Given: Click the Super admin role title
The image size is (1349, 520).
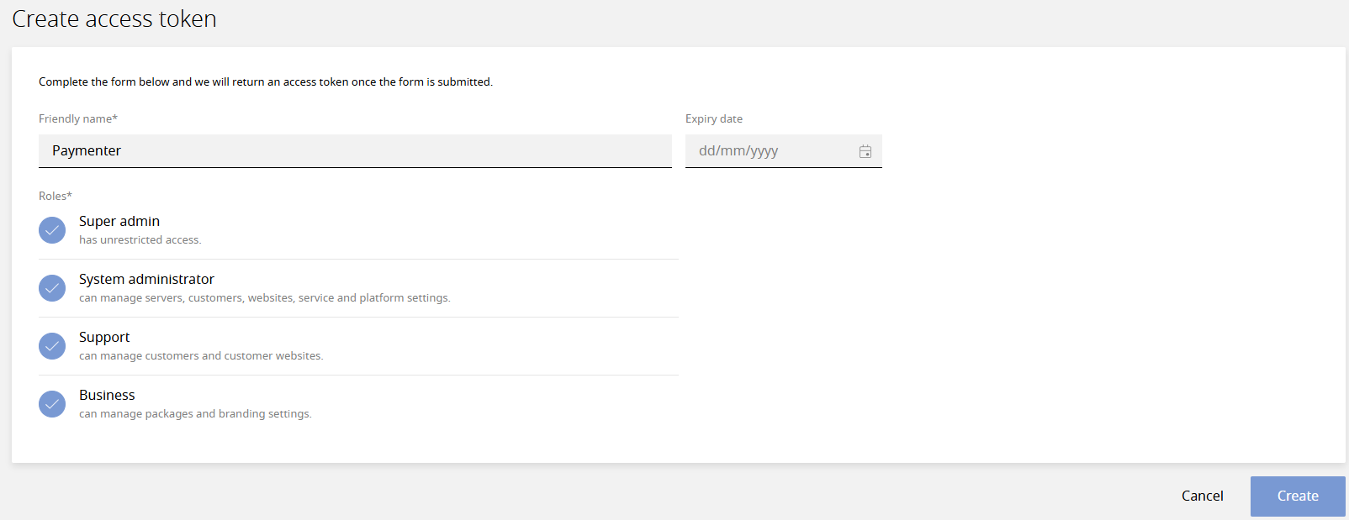Looking at the screenshot, I should click(x=119, y=221).
